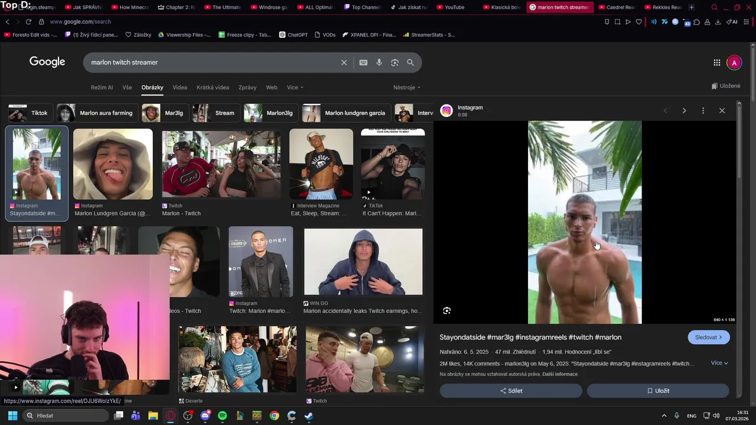Search open tabs with magnifier icon
This screenshot has width=756, height=425.
(x=714, y=7)
